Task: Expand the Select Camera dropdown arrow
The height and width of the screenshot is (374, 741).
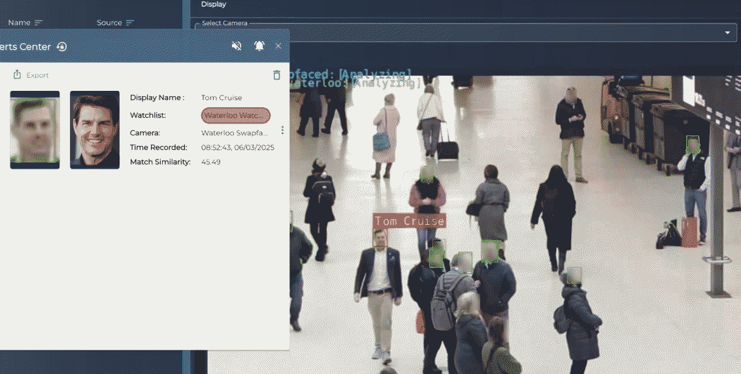Action: pyautogui.click(x=727, y=33)
